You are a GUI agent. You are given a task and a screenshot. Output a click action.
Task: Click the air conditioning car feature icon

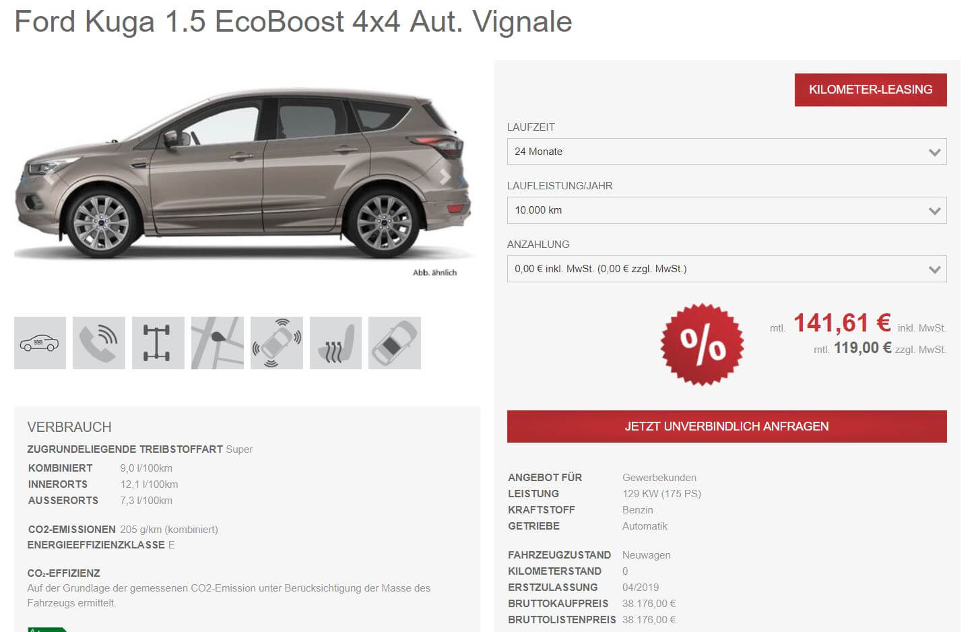tap(40, 343)
